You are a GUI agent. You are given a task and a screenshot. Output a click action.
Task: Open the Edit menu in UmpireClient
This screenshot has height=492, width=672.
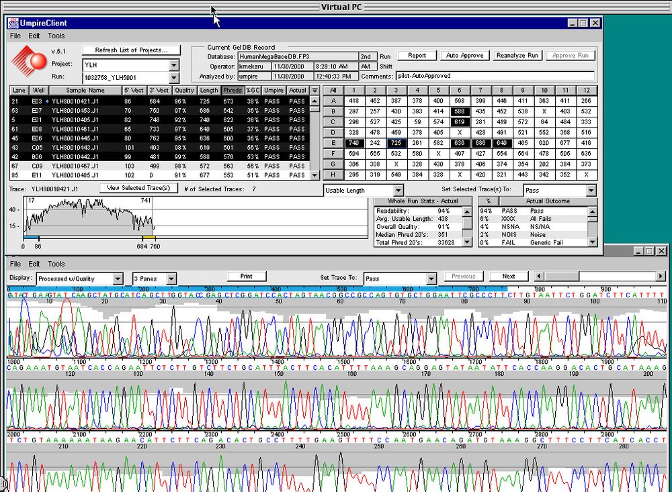tap(34, 36)
